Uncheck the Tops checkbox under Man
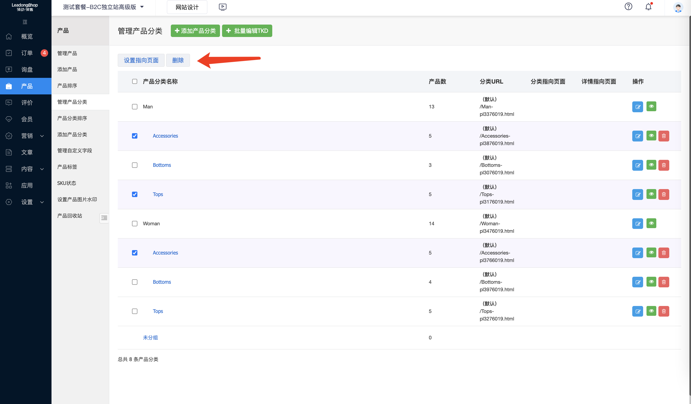This screenshot has width=691, height=404. (134, 194)
